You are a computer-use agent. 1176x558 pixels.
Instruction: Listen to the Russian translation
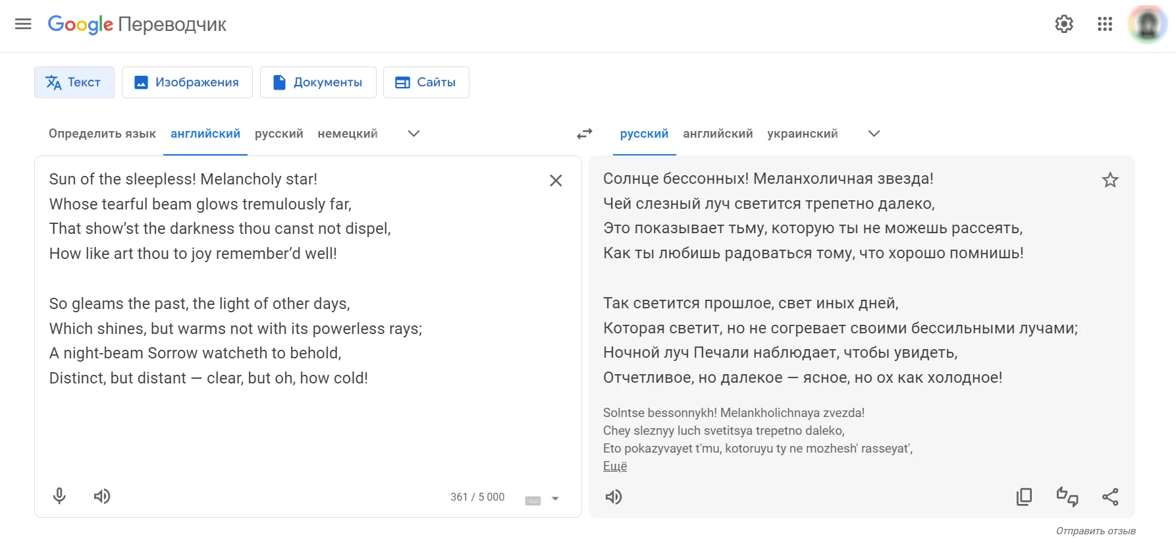click(614, 497)
